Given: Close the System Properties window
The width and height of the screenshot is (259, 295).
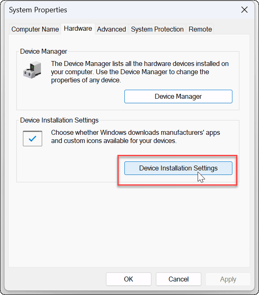Looking at the screenshot, I should pos(244,10).
